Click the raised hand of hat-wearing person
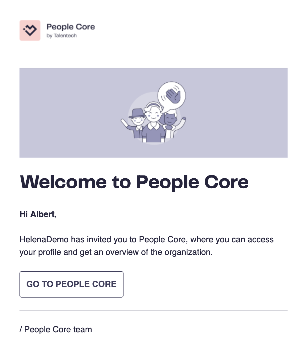306x352 pixels. point(124,122)
